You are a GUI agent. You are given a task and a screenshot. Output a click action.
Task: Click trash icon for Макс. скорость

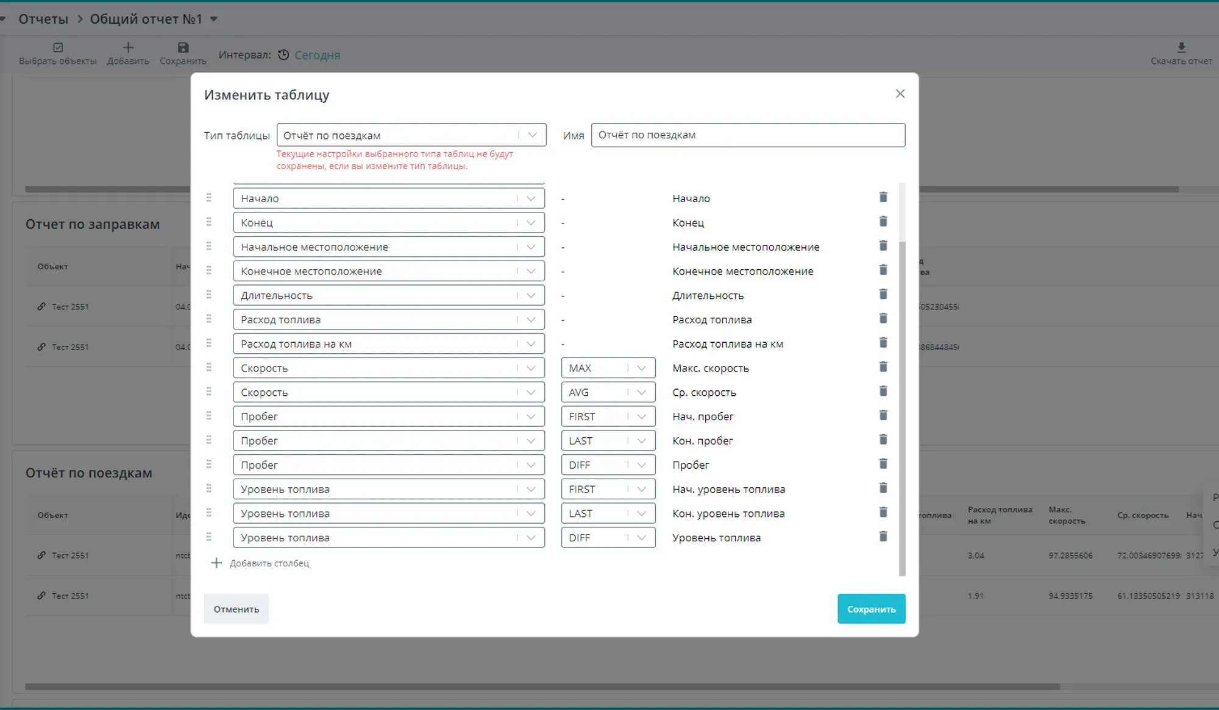click(x=883, y=367)
